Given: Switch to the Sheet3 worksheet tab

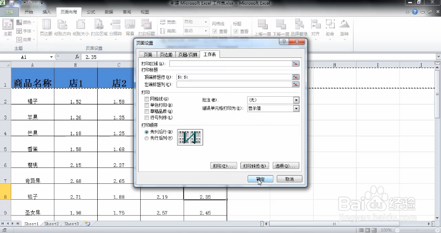Looking at the screenshot, I should pos(72,224).
